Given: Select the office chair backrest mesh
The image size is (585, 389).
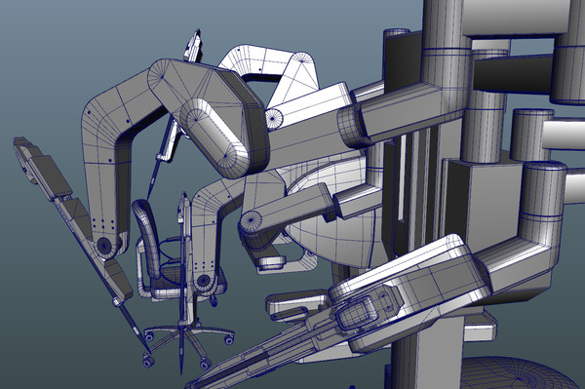Looking at the screenshot, I should tap(146, 239).
